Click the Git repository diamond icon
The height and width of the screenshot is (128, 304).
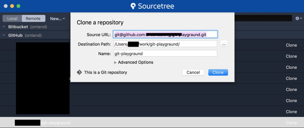pos(79,72)
